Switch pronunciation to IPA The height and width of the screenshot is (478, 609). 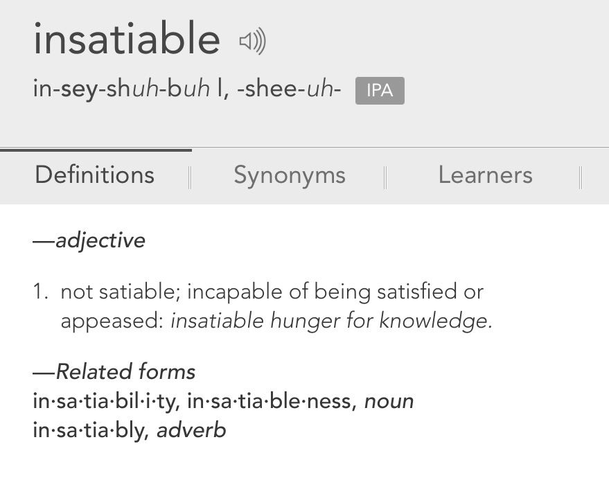point(380,91)
